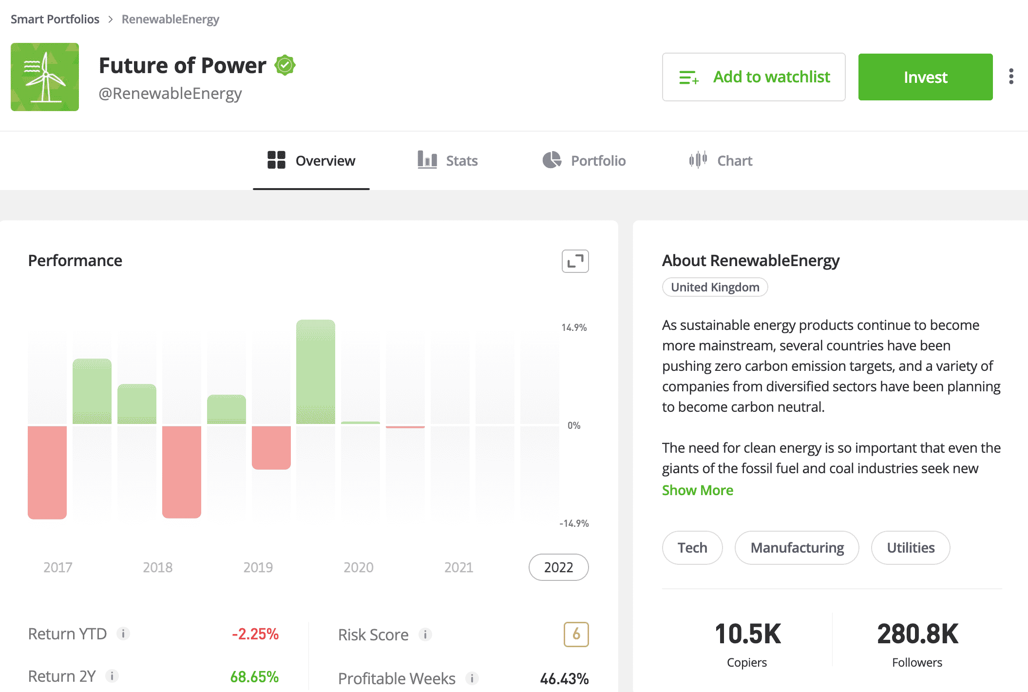This screenshot has width=1028, height=692.
Task: Click the tallest green bar in the Performance chart
Action: (316, 372)
